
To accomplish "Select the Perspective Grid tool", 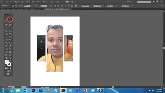I will click(10, 42).
